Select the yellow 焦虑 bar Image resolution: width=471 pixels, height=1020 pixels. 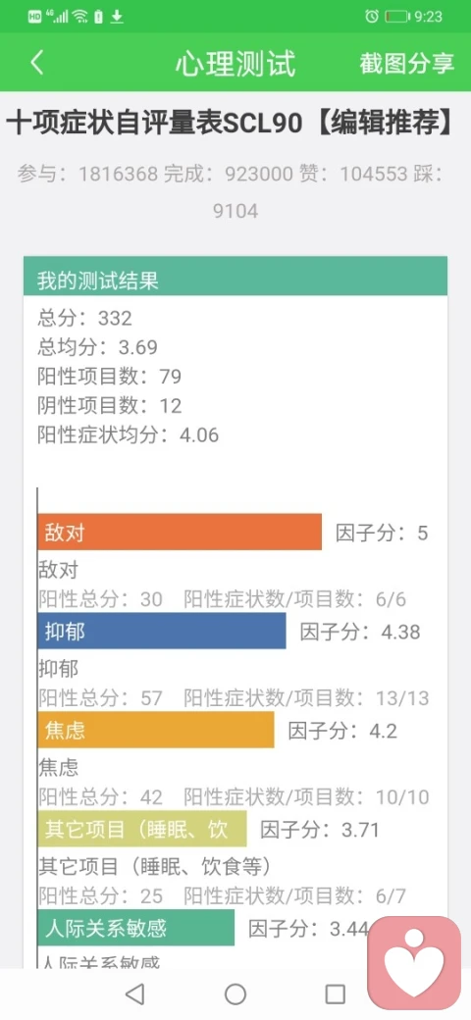click(156, 730)
